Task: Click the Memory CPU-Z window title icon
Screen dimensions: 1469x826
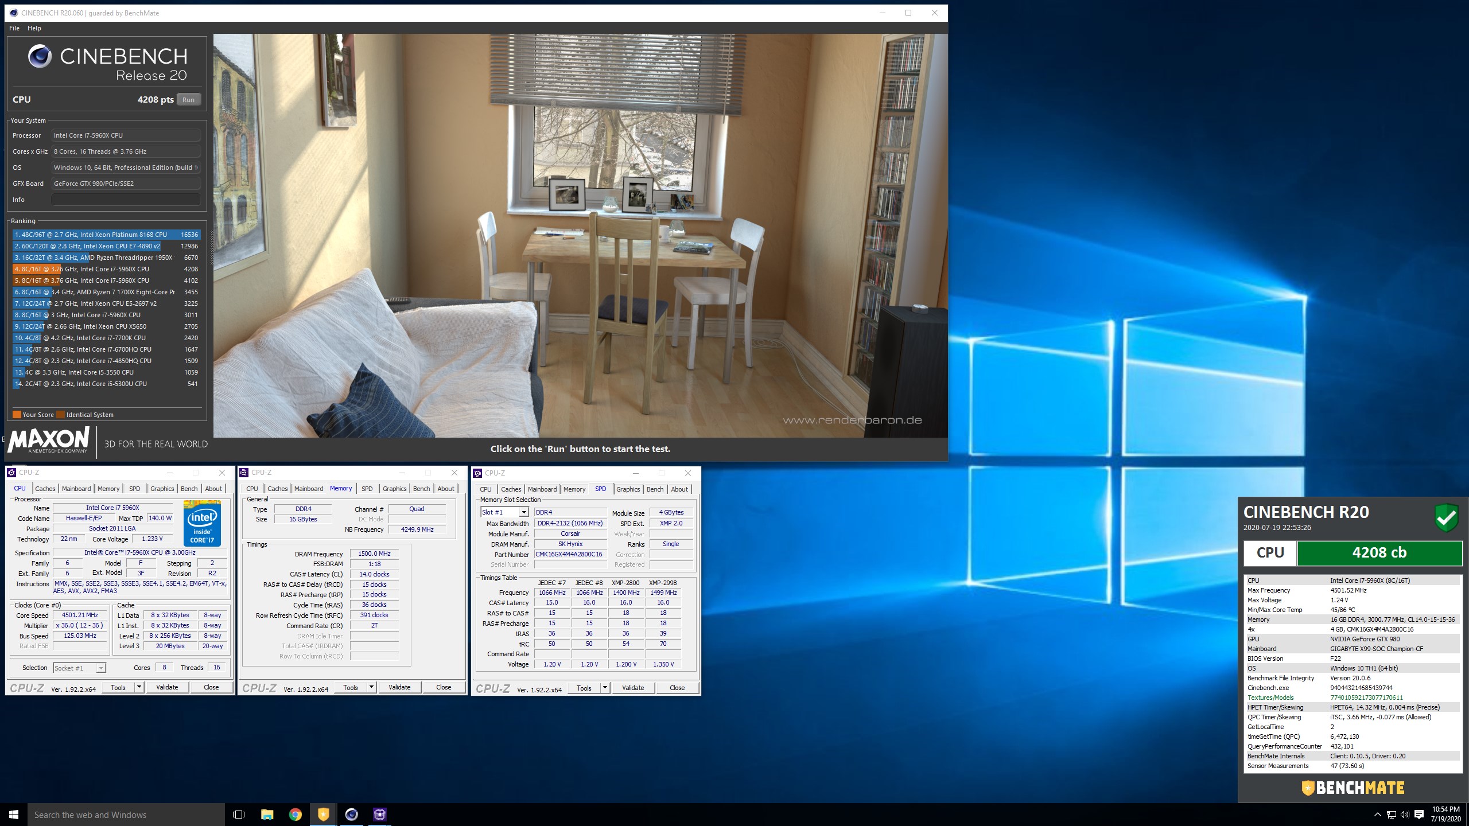Action: point(244,473)
